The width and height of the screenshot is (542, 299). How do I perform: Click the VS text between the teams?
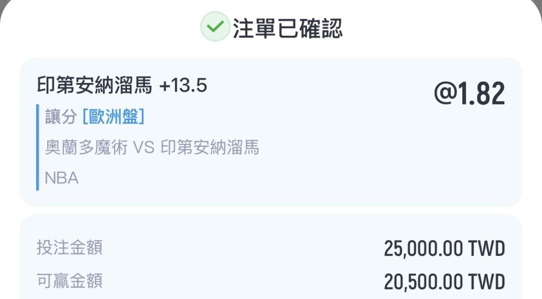coord(144,148)
